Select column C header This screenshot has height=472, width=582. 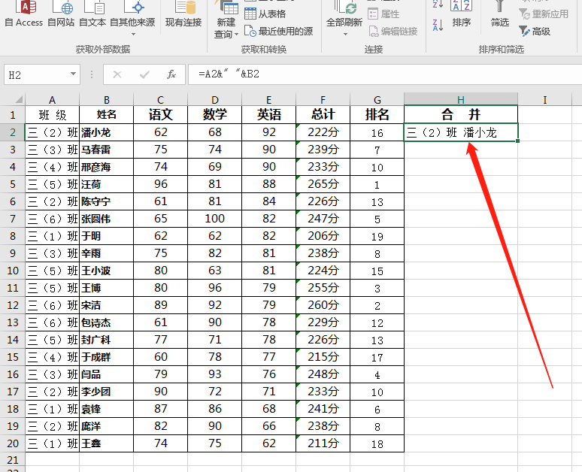160,100
